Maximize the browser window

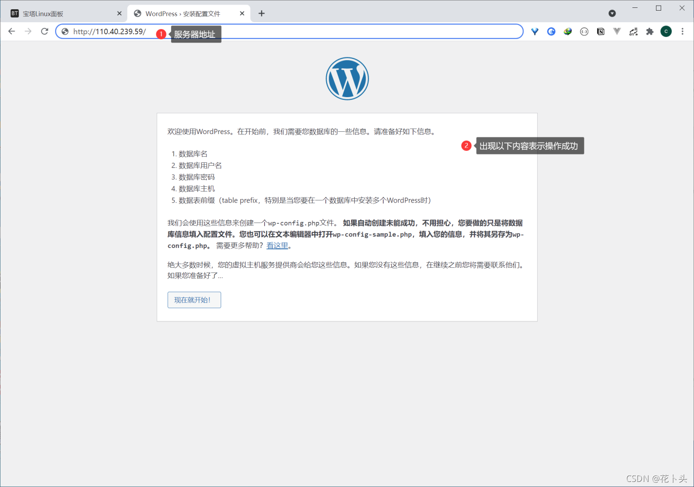(x=658, y=8)
